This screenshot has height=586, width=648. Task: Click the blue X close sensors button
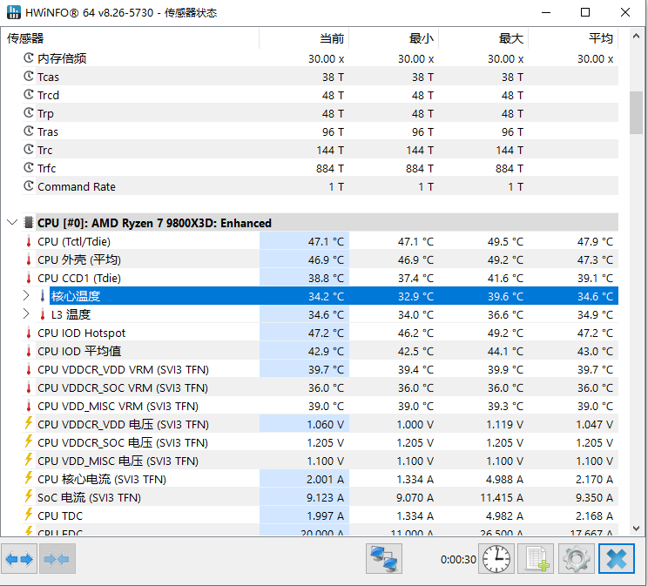[617, 559]
